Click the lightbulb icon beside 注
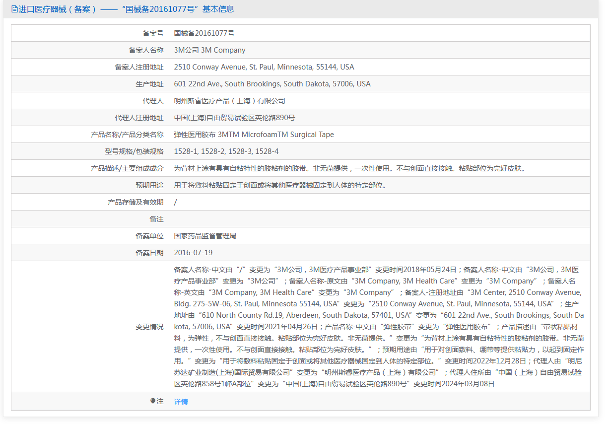609x425 pixels. (x=153, y=401)
